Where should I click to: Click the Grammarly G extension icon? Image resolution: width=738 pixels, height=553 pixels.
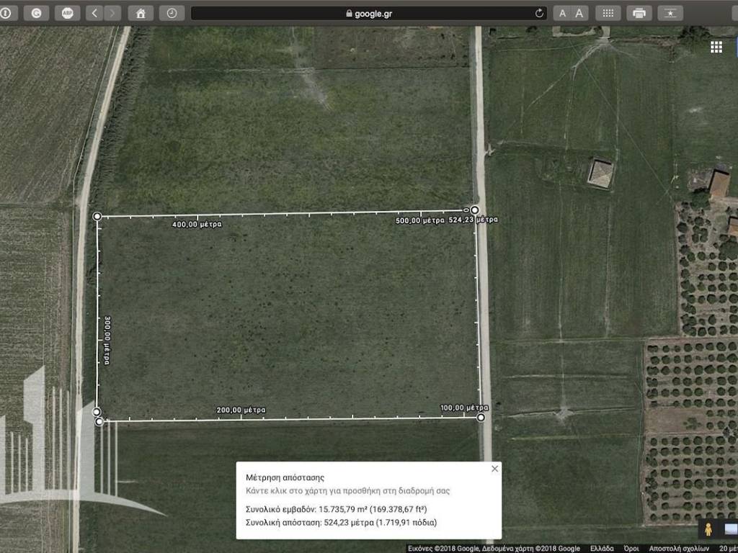point(37,13)
